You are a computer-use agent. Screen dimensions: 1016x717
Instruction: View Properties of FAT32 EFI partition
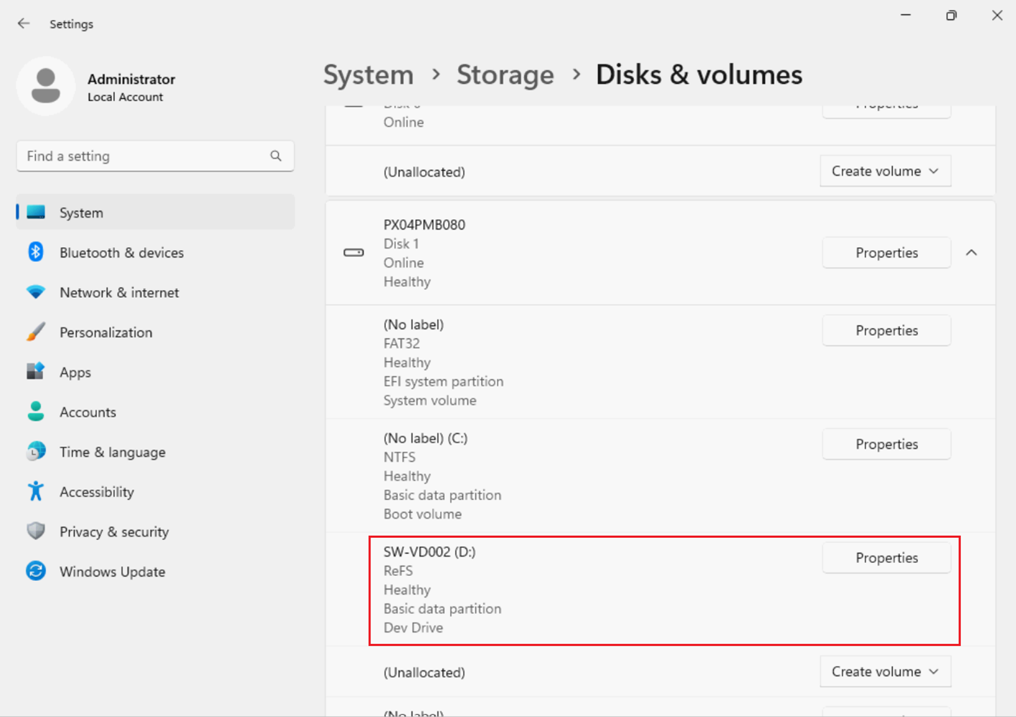click(x=886, y=331)
